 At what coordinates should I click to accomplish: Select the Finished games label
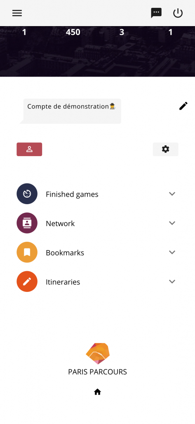click(x=72, y=195)
